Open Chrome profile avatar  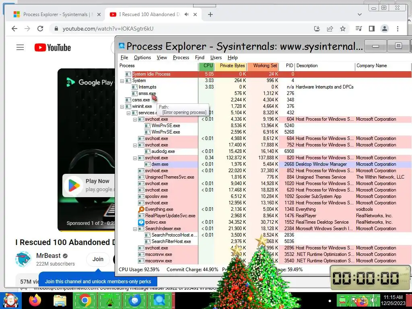[x=384, y=29]
